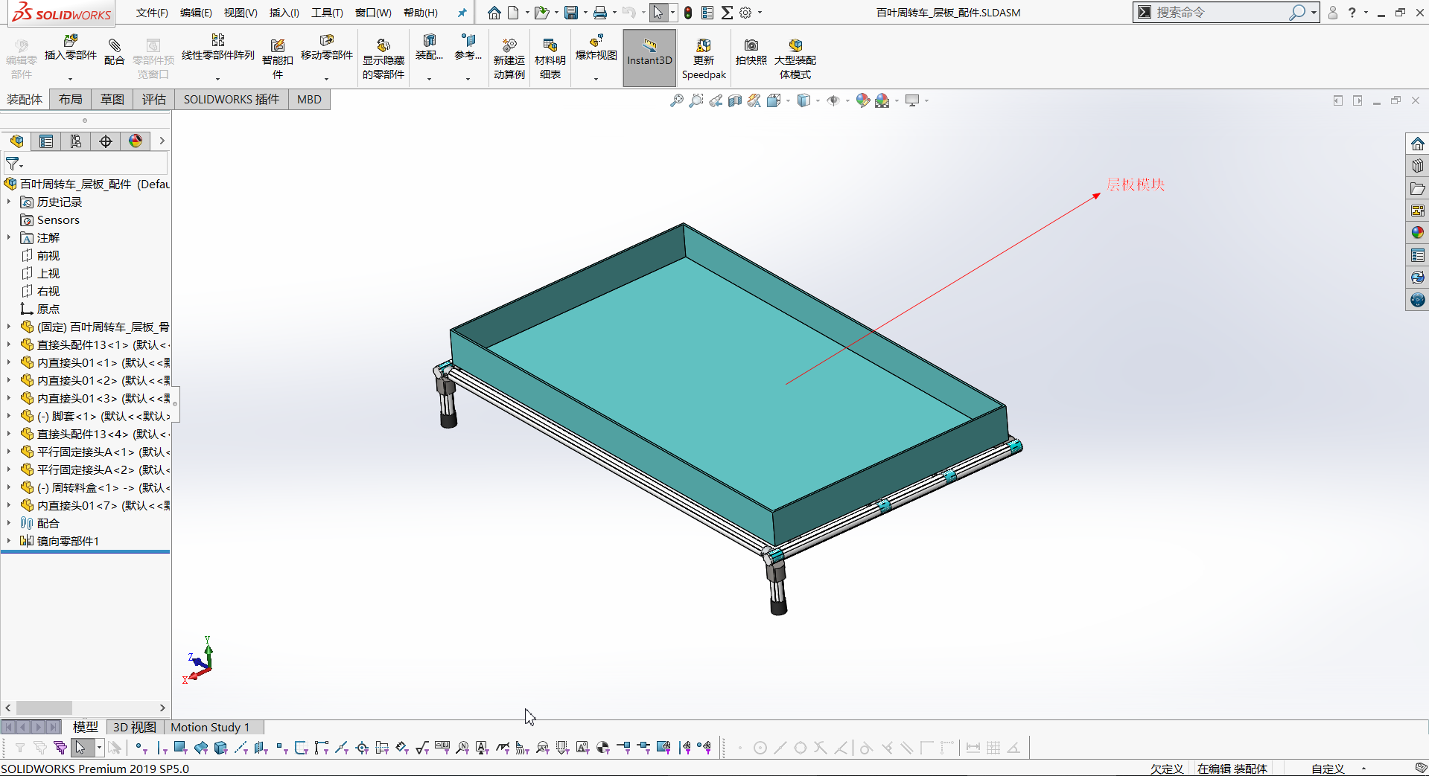This screenshot has height=776, width=1429.
Task: Select the Move Component (移动零部件) tool
Action: pos(326,48)
